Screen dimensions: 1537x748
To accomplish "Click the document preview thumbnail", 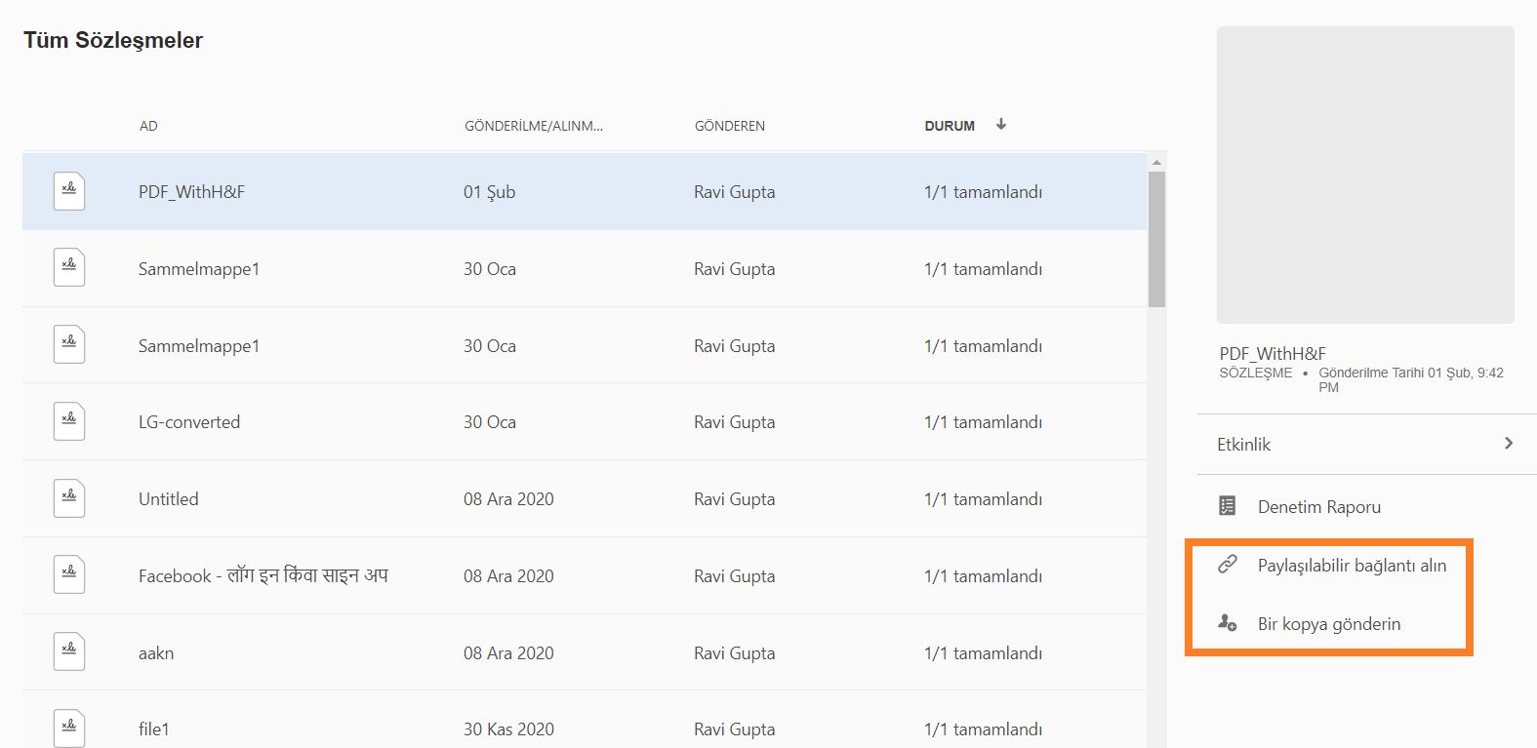I will pyautogui.click(x=1365, y=175).
